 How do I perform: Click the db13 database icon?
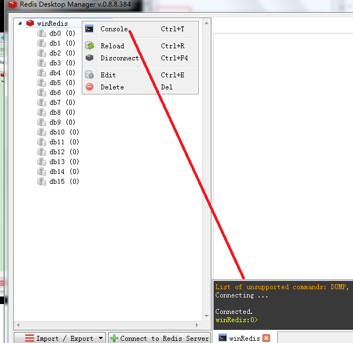click(42, 162)
